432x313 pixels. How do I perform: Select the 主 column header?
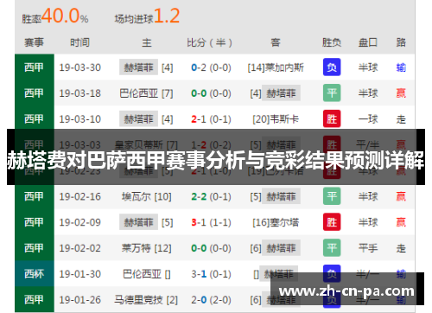click(x=146, y=42)
